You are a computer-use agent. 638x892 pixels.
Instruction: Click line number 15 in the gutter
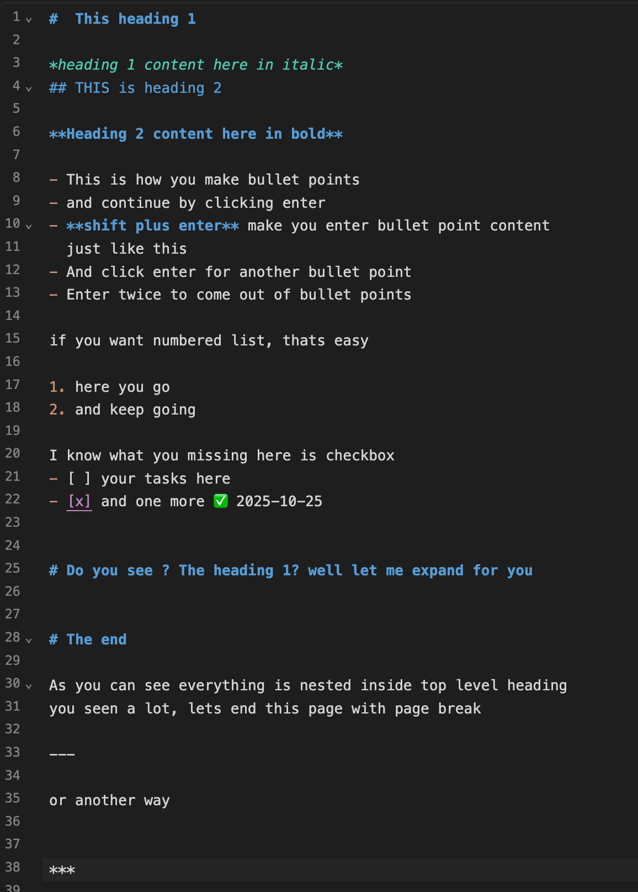coord(13,338)
